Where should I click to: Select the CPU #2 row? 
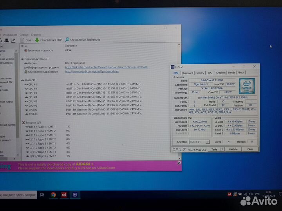(x=83, y=89)
